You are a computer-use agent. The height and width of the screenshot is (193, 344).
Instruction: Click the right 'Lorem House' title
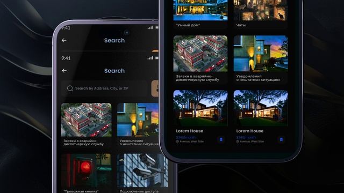[249, 131]
